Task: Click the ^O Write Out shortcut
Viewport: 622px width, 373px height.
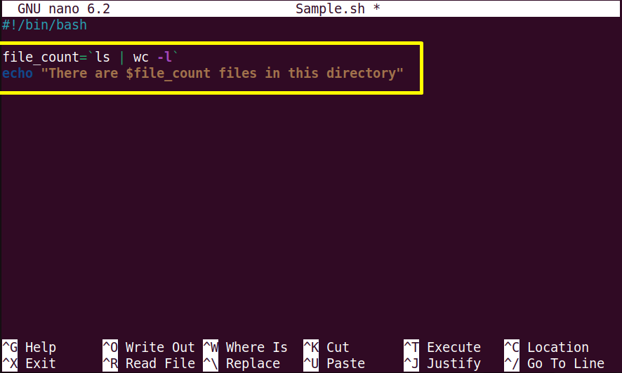Action: point(149,347)
